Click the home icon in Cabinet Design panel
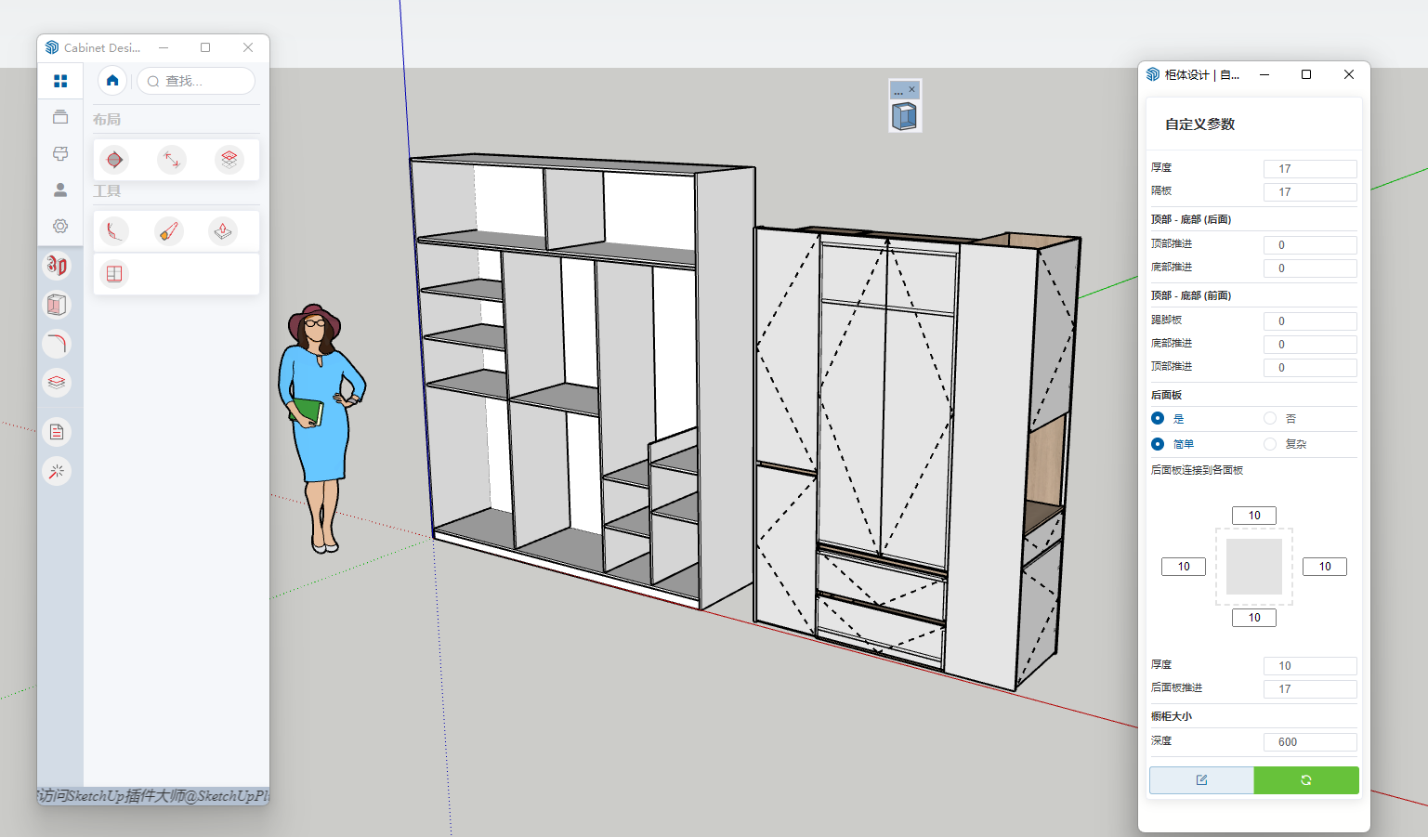 pyautogui.click(x=112, y=81)
